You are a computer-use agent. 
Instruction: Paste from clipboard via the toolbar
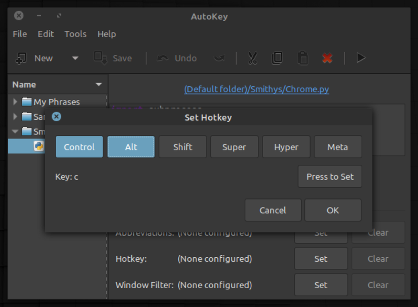tap(302, 58)
